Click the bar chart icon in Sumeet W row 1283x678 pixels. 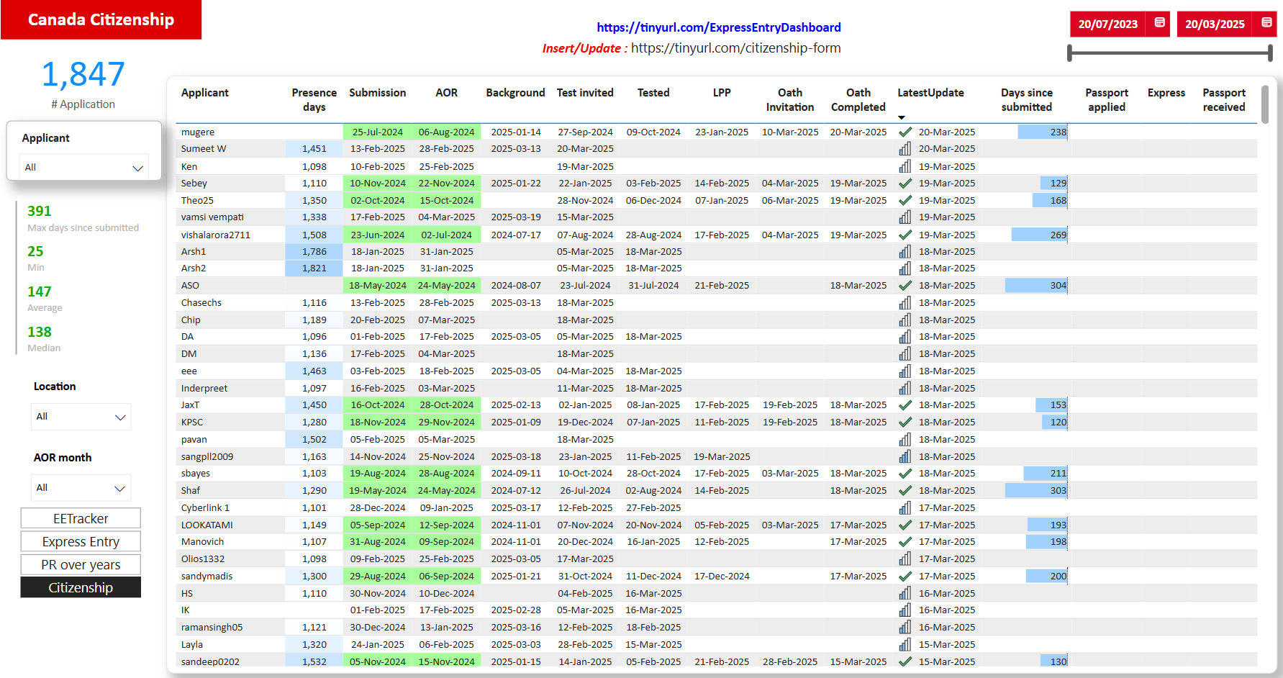pos(905,148)
